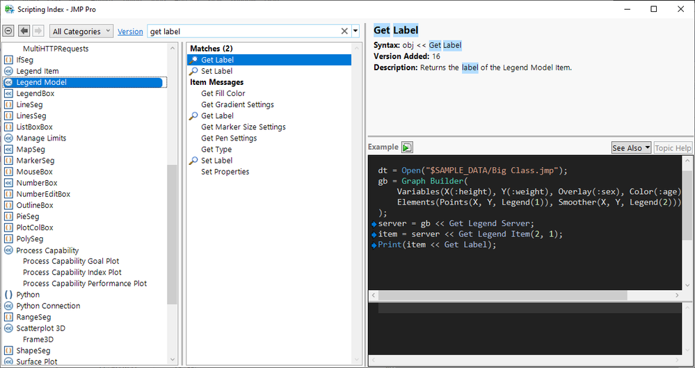Screen dimensions: 695x368
Task: Select PieSeg in the object list
Action: [28, 216]
